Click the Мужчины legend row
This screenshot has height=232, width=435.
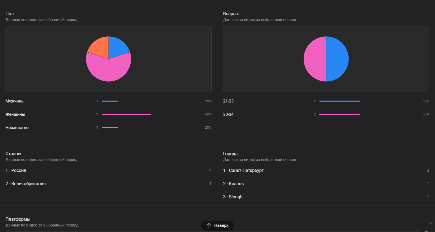point(109,101)
